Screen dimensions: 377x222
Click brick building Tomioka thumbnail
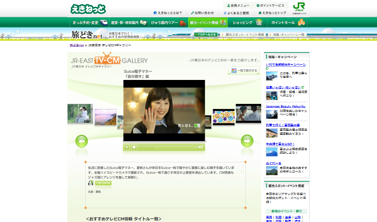coord(272,133)
